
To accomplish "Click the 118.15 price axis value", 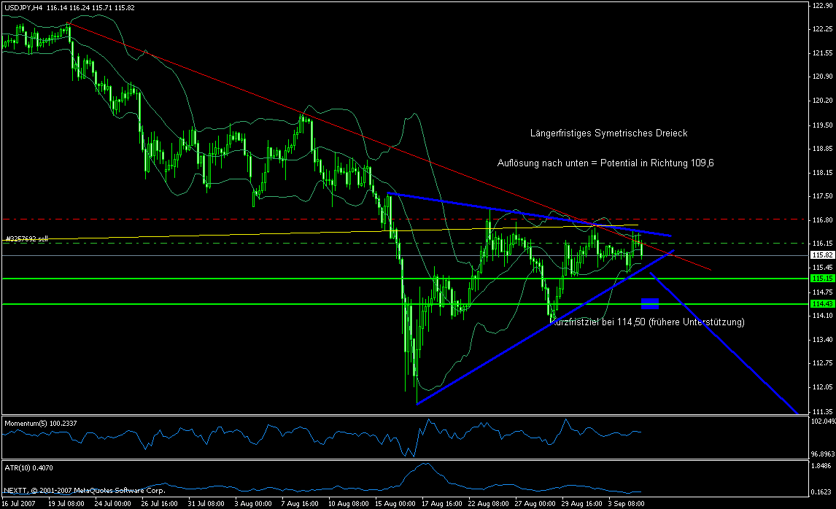I will [x=823, y=173].
